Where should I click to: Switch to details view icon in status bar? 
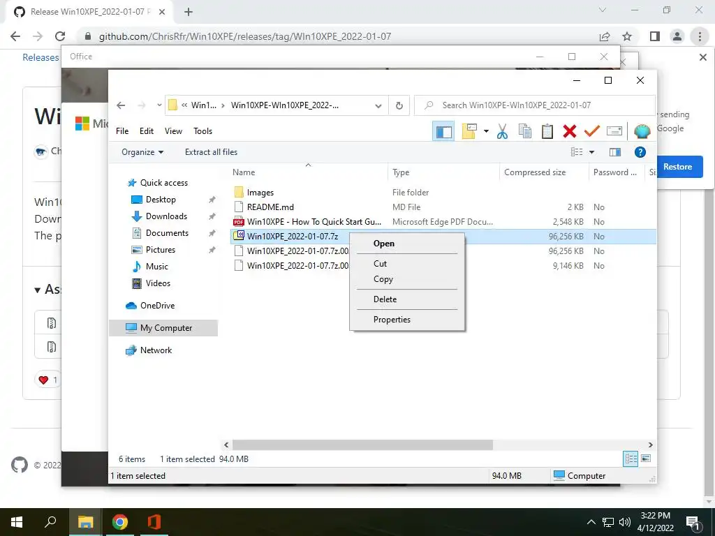pos(631,459)
